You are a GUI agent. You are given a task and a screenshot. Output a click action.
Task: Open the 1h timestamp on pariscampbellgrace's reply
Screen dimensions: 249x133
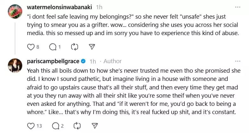pyautogui.click(x=93, y=61)
